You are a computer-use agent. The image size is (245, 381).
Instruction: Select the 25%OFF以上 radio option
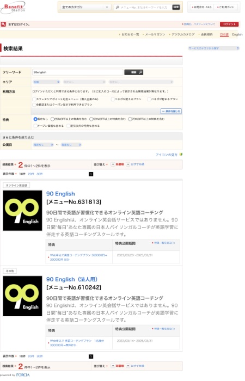(52, 119)
